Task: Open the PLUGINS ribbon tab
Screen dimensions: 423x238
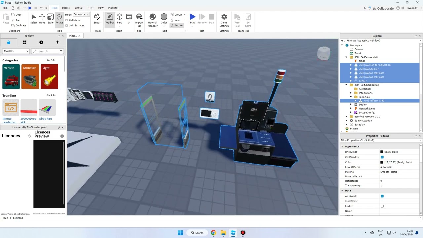Action: pyautogui.click(x=113, y=8)
